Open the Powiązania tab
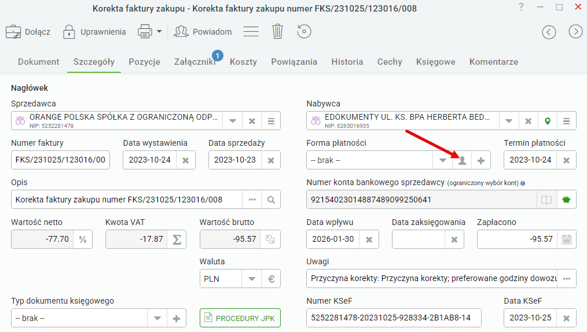Image resolution: width=587 pixels, height=332 pixels. coord(294,62)
